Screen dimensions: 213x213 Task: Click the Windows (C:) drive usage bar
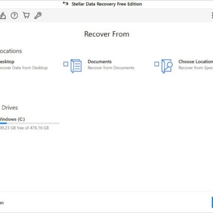point(30,123)
